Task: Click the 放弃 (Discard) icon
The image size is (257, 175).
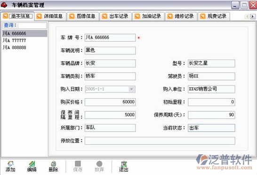Action: click(x=99, y=164)
